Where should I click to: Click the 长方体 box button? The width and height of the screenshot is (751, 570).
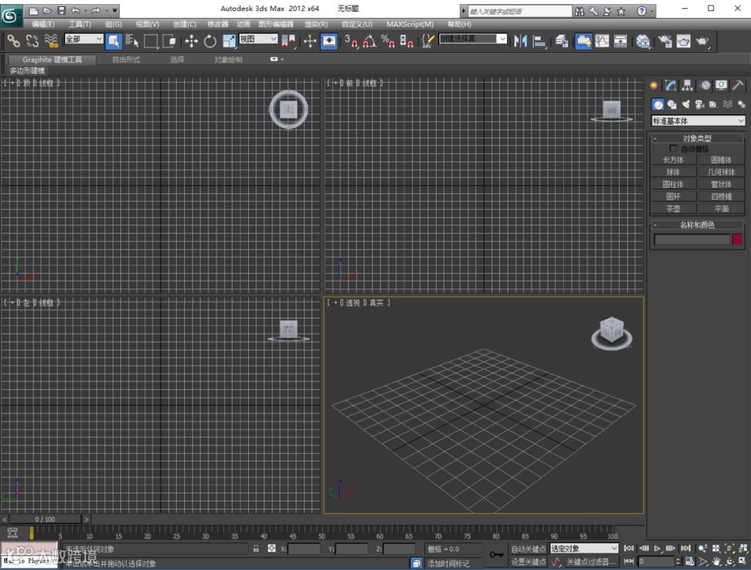[x=673, y=160]
